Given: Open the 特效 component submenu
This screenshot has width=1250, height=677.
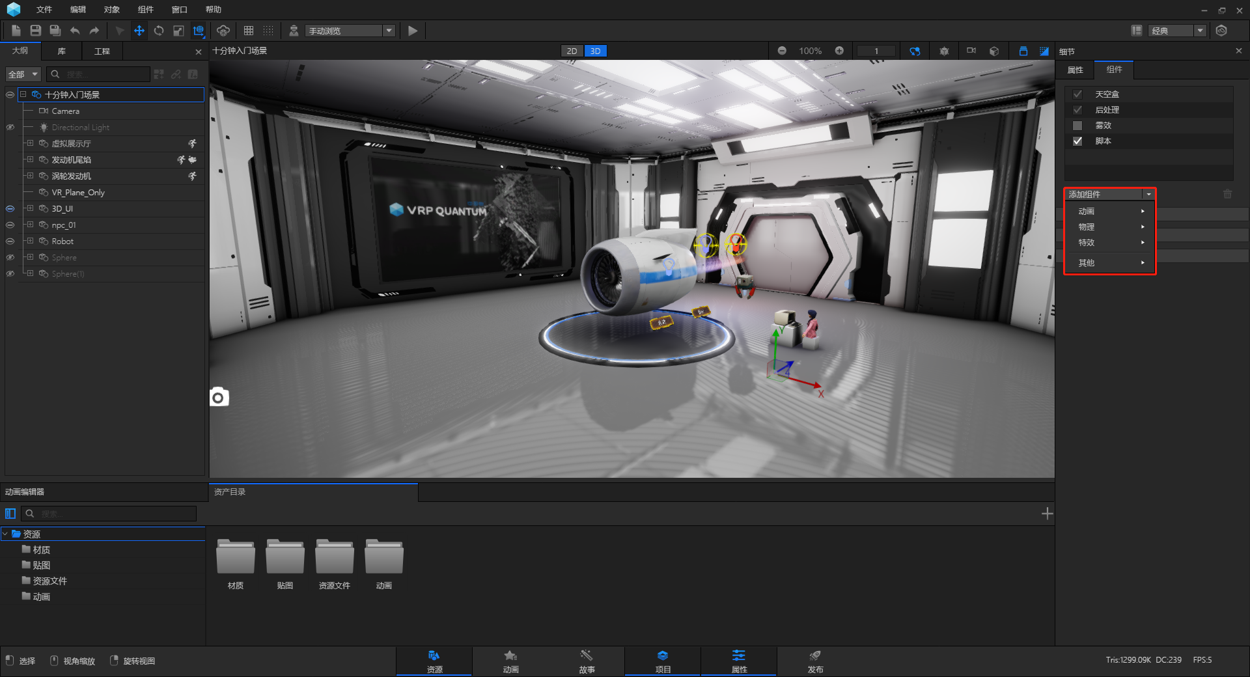Looking at the screenshot, I should click(1109, 243).
